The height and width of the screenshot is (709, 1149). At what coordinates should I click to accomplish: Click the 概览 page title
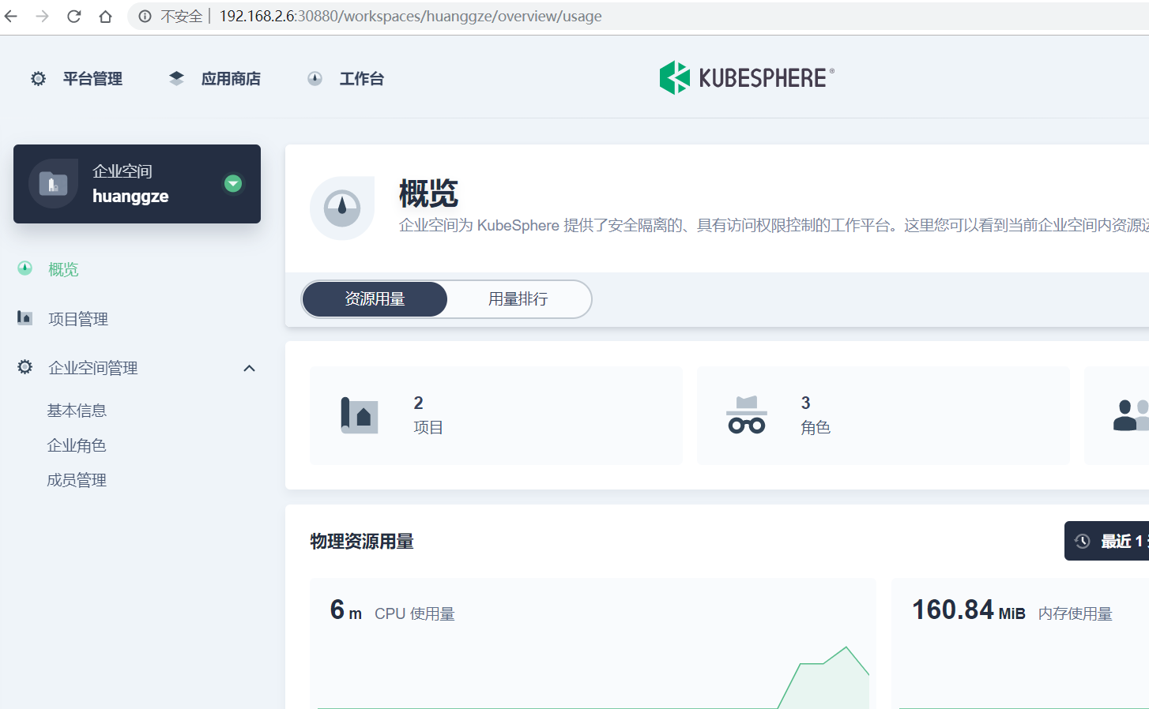[428, 193]
